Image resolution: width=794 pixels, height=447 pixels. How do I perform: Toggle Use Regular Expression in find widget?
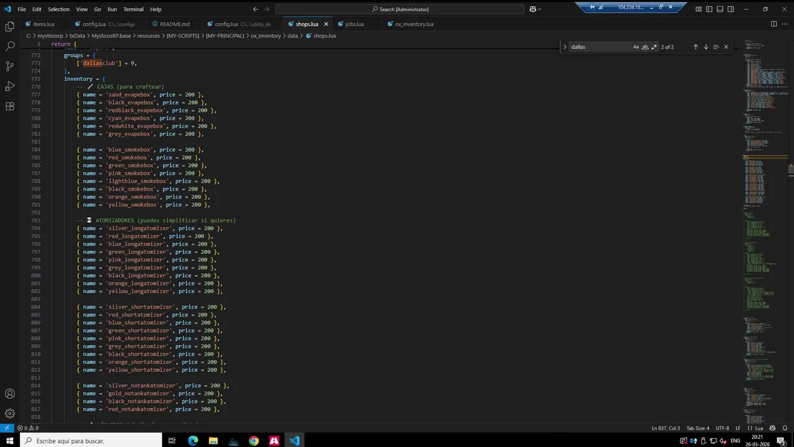click(654, 47)
